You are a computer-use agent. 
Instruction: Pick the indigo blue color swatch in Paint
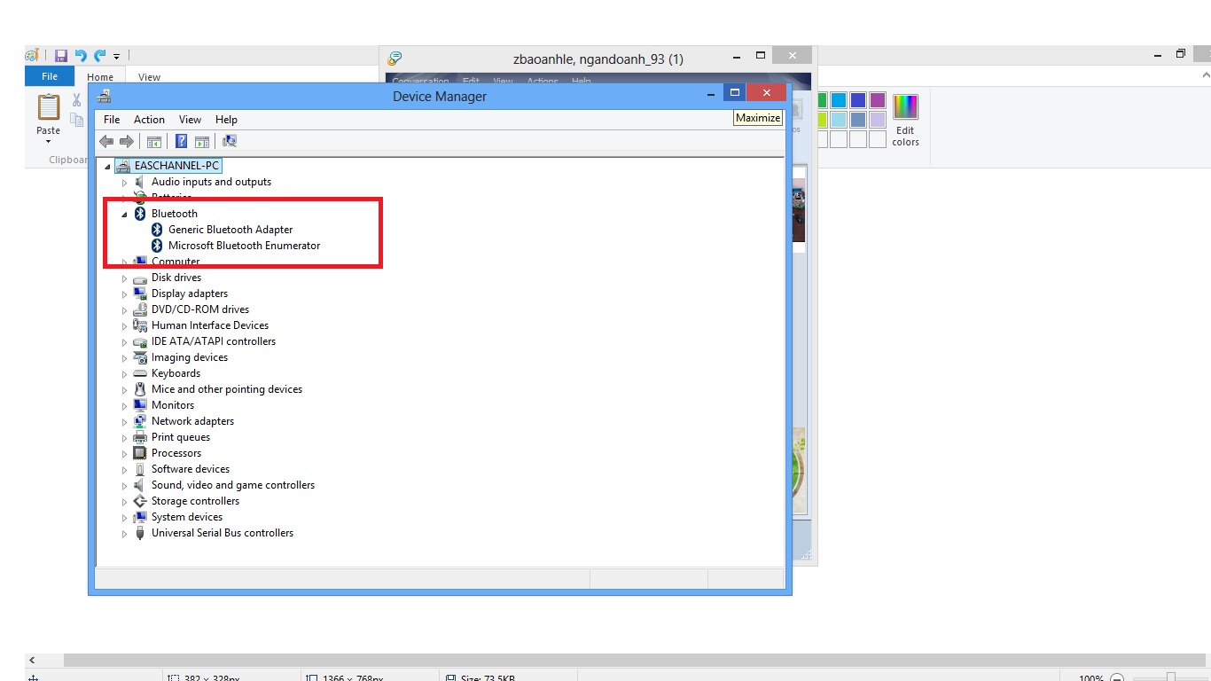(857, 100)
